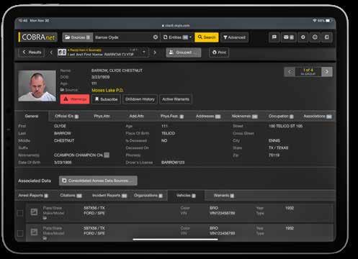This screenshot has width=358, height=259.
Task: Switch to the Associations tab
Action: tap(318, 117)
